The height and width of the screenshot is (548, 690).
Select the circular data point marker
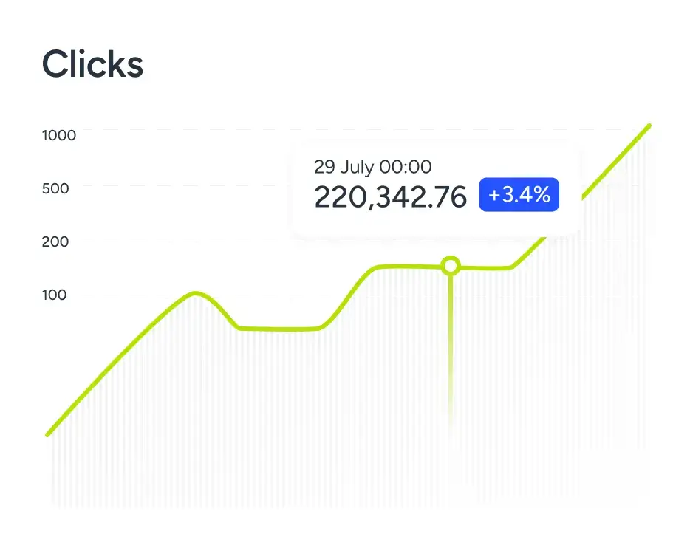[450, 266]
